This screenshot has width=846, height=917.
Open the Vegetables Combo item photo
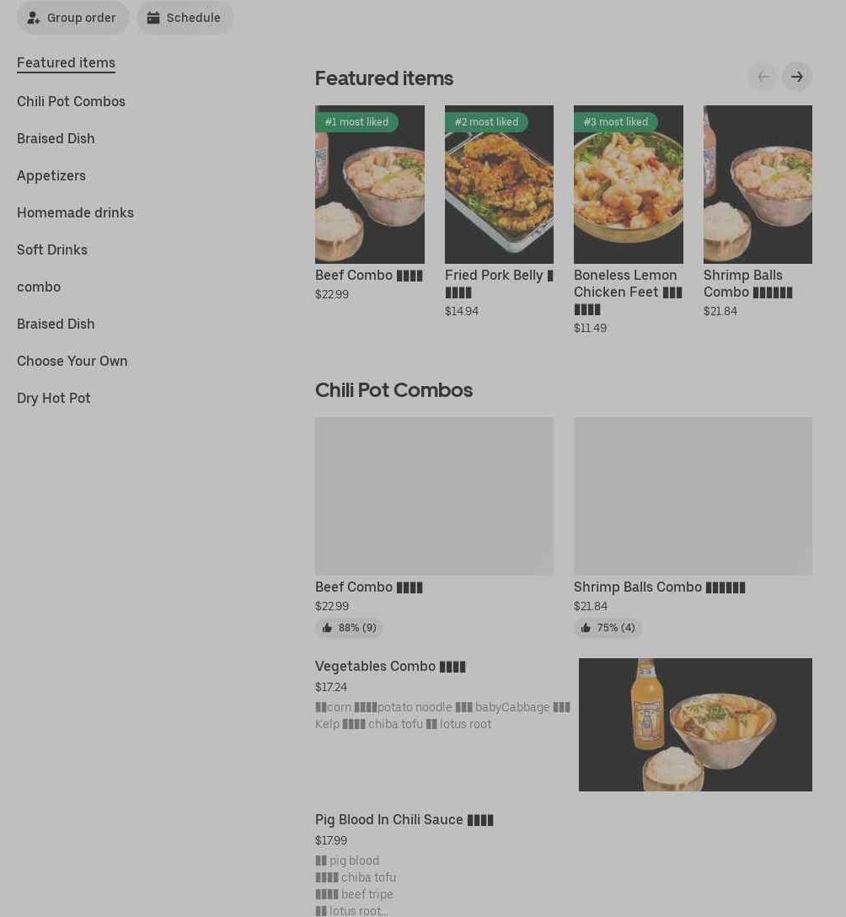pos(695,725)
